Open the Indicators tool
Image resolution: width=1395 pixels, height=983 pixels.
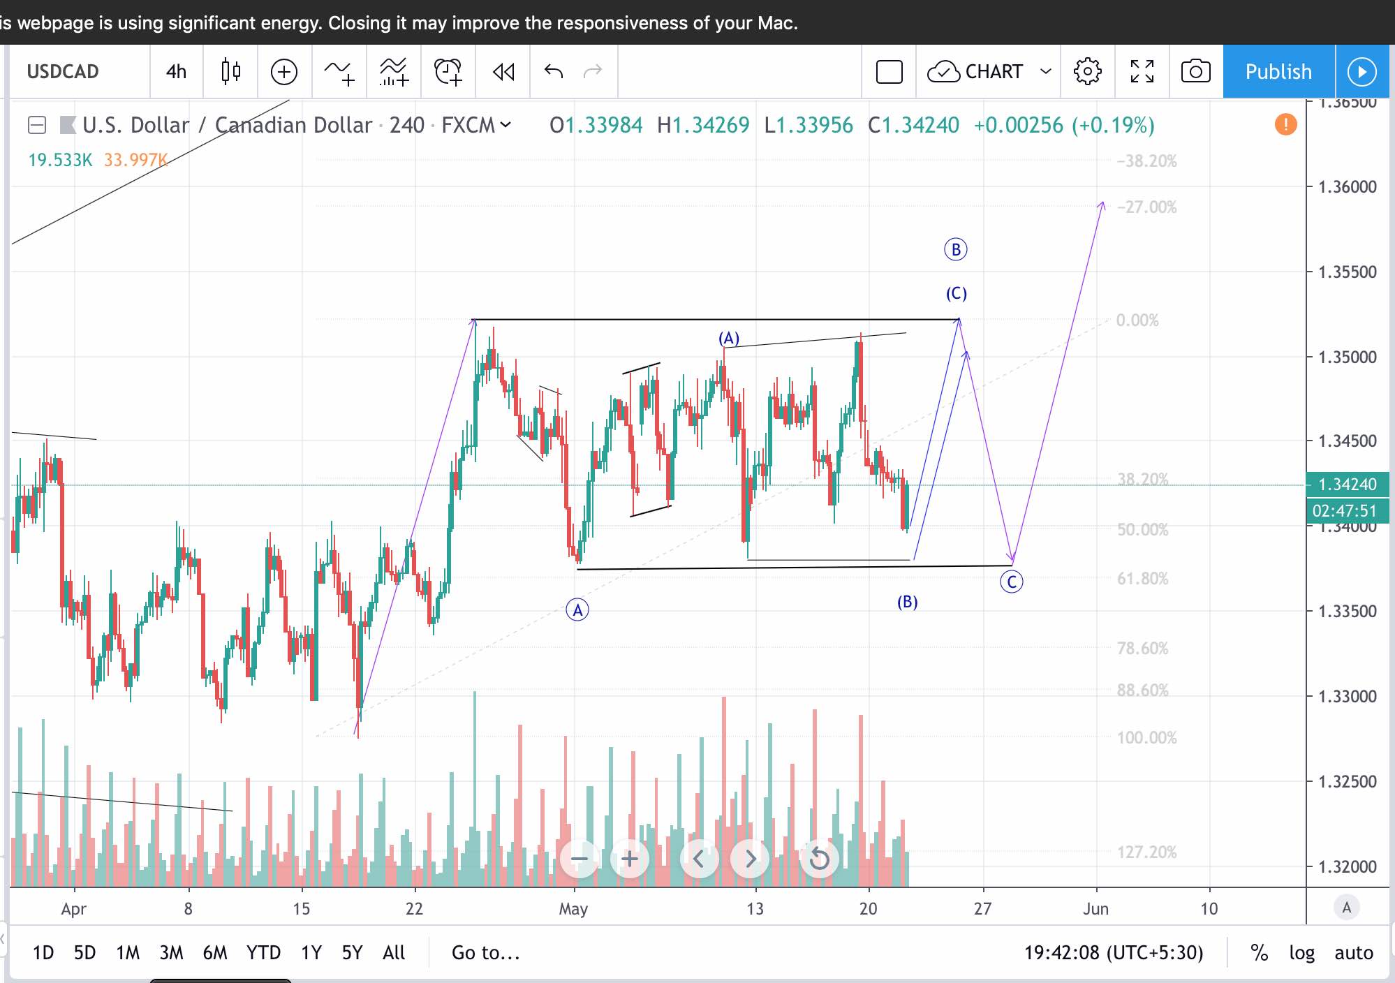[340, 71]
